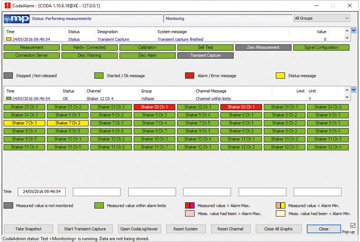Click 'Status: Performing measurements' field
Screen dimensions: 360x242
coord(96,18)
